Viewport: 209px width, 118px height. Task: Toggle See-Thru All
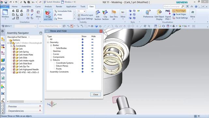coord(114,15)
